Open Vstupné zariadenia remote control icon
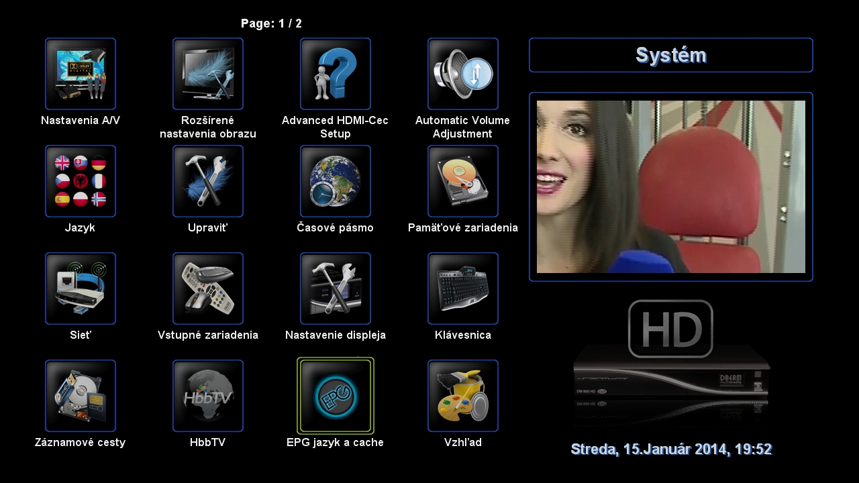This screenshot has width=859, height=483. click(x=208, y=288)
